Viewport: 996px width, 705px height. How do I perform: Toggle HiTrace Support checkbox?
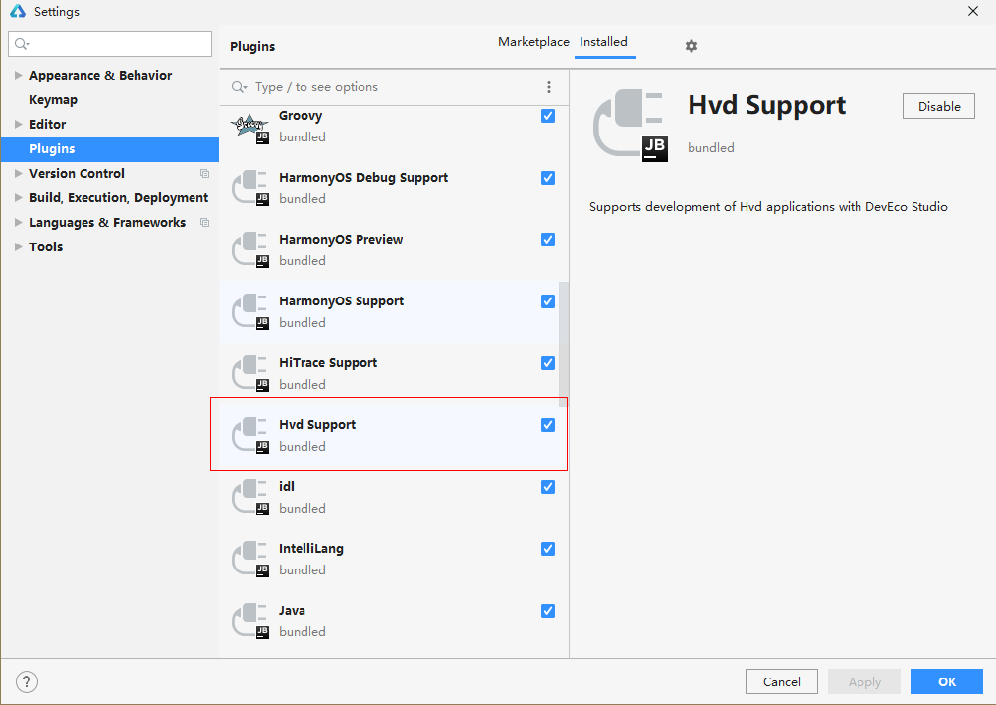[548, 362]
